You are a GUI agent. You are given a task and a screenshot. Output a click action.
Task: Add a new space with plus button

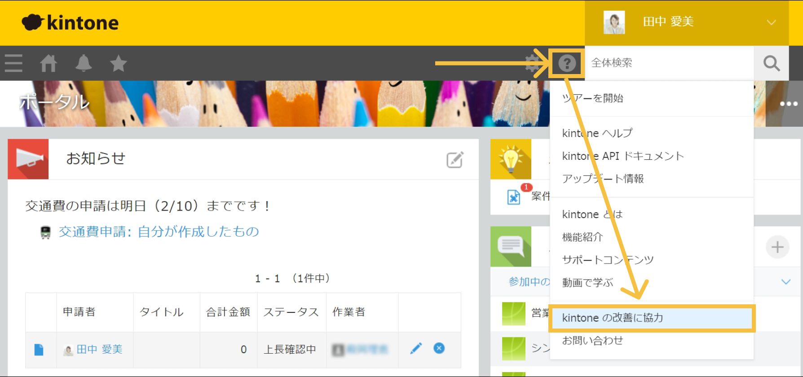[x=777, y=247]
